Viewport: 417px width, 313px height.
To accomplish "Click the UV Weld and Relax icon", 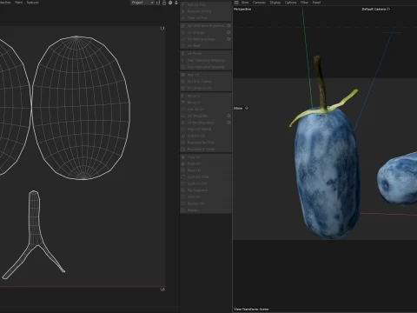I will (182, 39).
